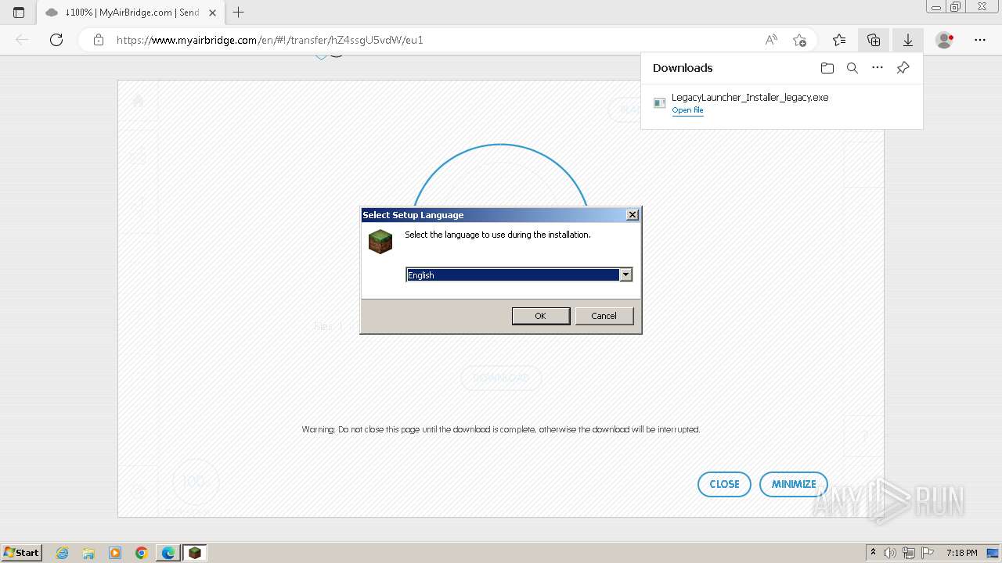Image resolution: width=1002 pixels, height=563 pixels.
Task: Pin the Downloads panel
Action: (903, 68)
